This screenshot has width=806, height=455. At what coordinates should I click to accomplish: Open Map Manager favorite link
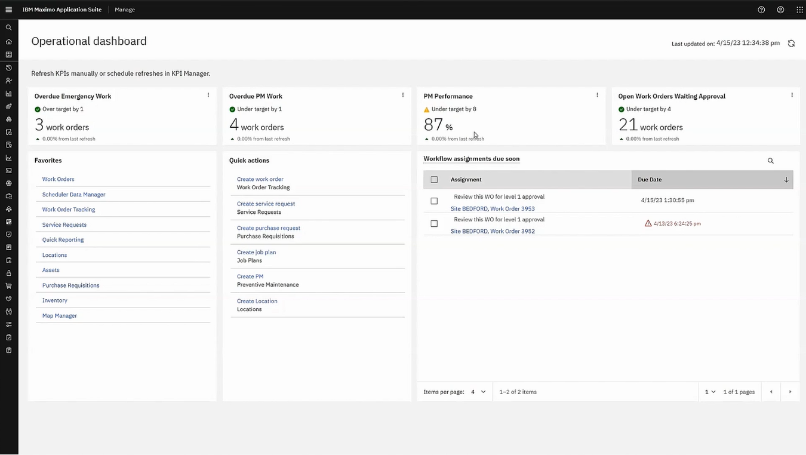pyautogui.click(x=60, y=316)
